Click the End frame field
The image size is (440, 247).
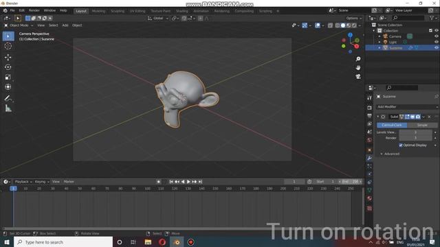350,182
